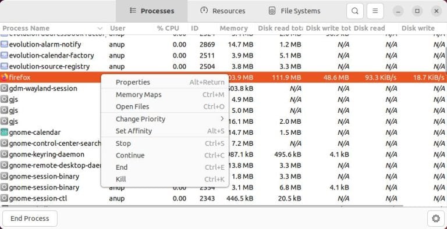Switch to the Resources tab

click(x=223, y=11)
